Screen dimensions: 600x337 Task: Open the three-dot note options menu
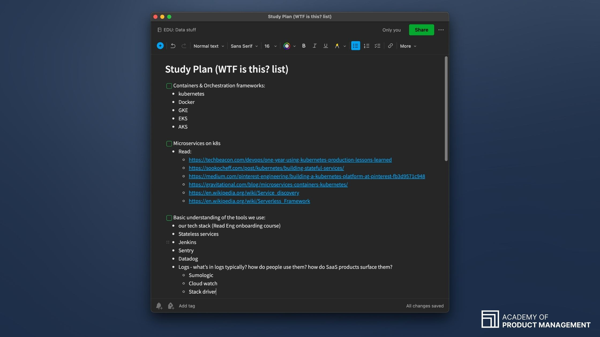point(441,30)
